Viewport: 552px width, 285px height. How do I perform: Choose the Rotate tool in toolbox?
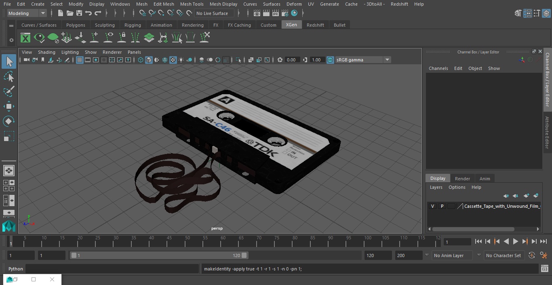[x=8, y=121]
